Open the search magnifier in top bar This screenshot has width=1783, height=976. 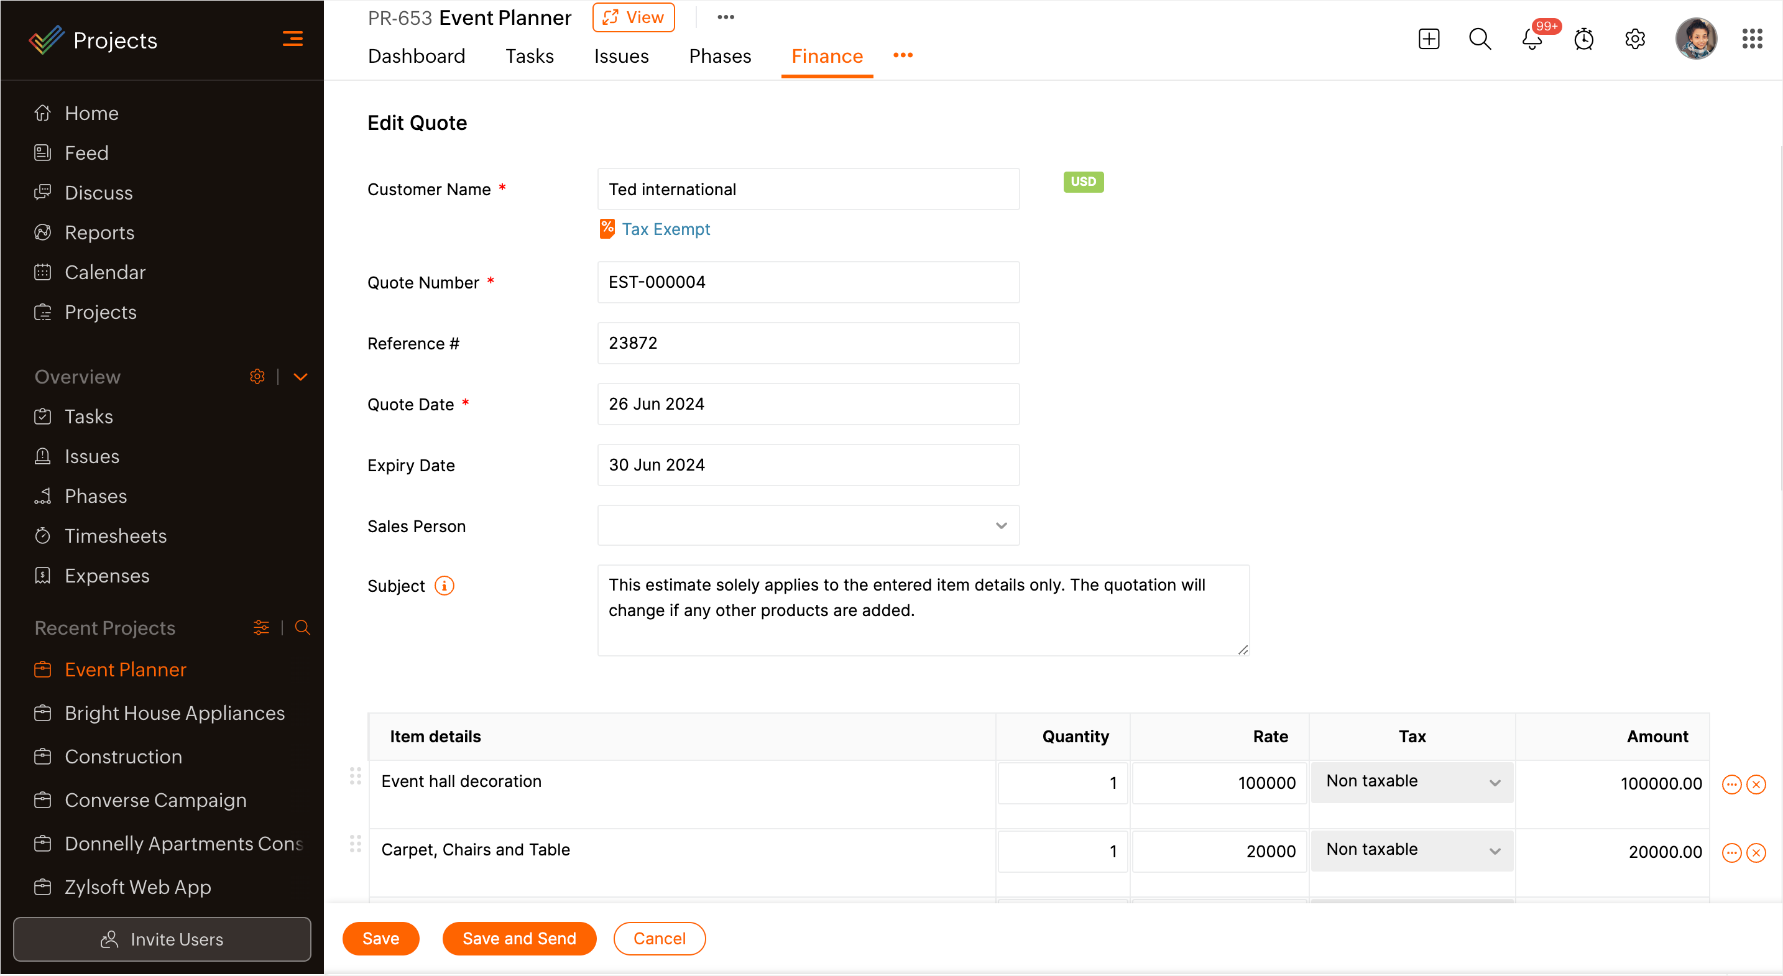(x=1480, y=39)
